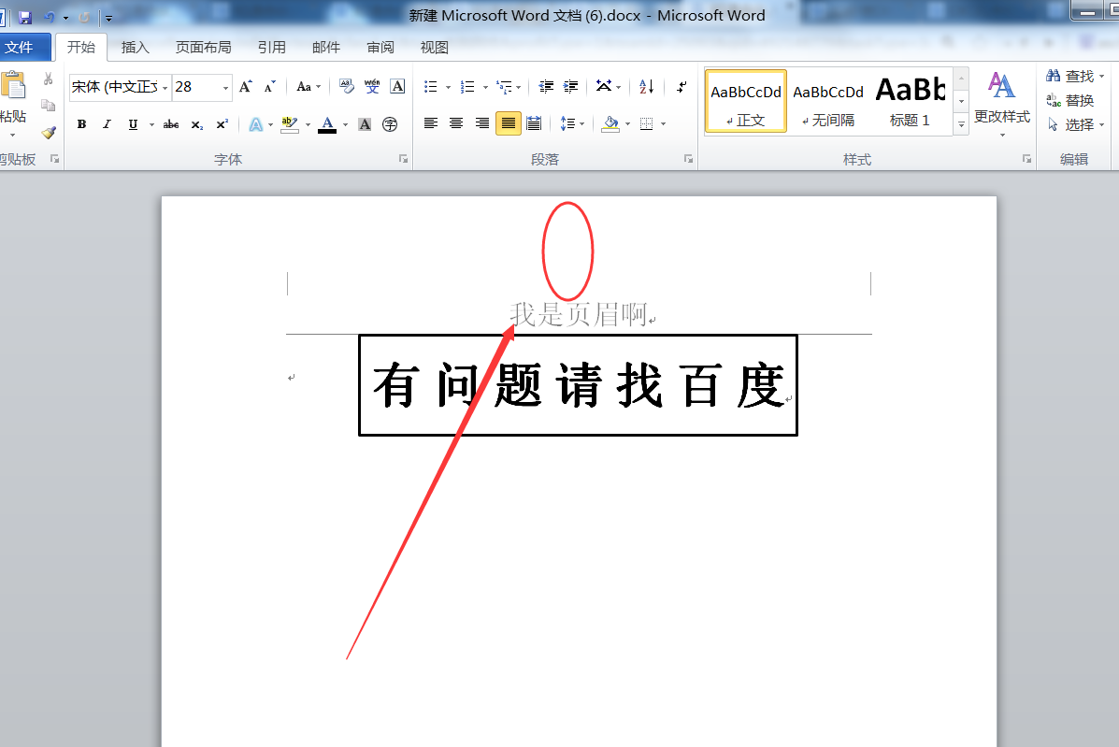Click the Increase Indent icon
This screenshot has height=747, width=1119.
click(x=571, y=87)
